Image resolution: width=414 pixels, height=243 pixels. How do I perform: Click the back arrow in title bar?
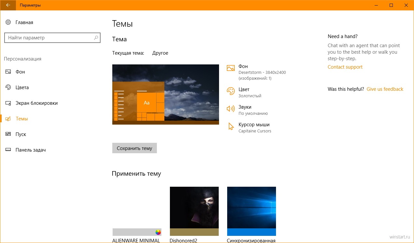pyautogui.click(x=8, y=5)
